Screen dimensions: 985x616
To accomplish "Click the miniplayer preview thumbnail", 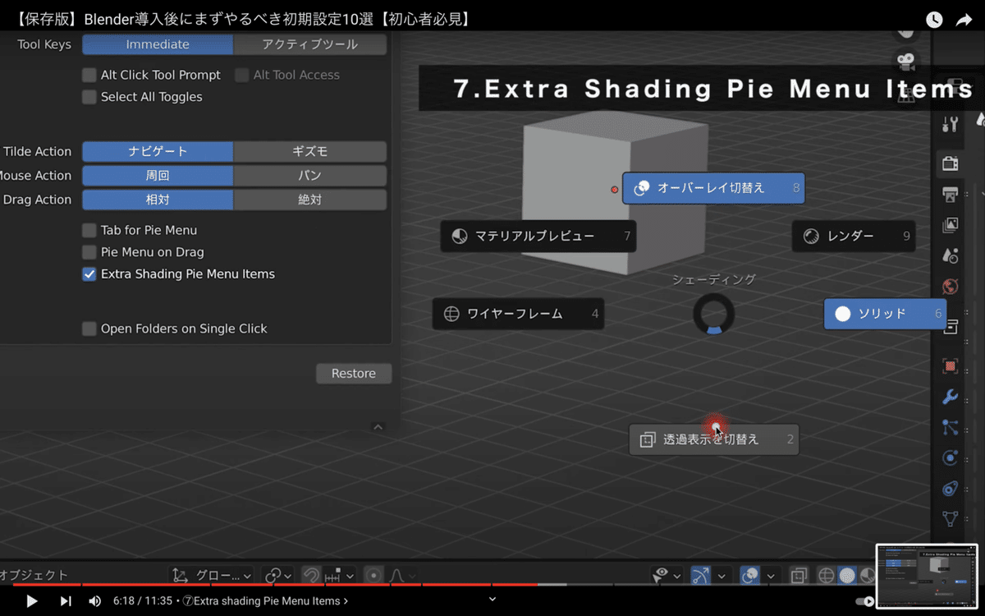I will pyautogui.click(x=928, y=576).
